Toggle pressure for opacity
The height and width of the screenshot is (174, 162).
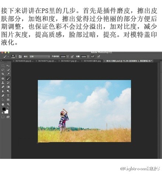pos(72,56)
